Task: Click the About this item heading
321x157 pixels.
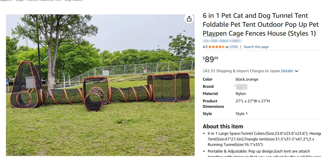Action: (x=223, y=126)
